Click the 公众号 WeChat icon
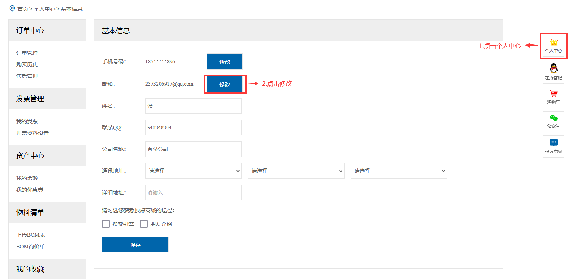 (553, 118)
